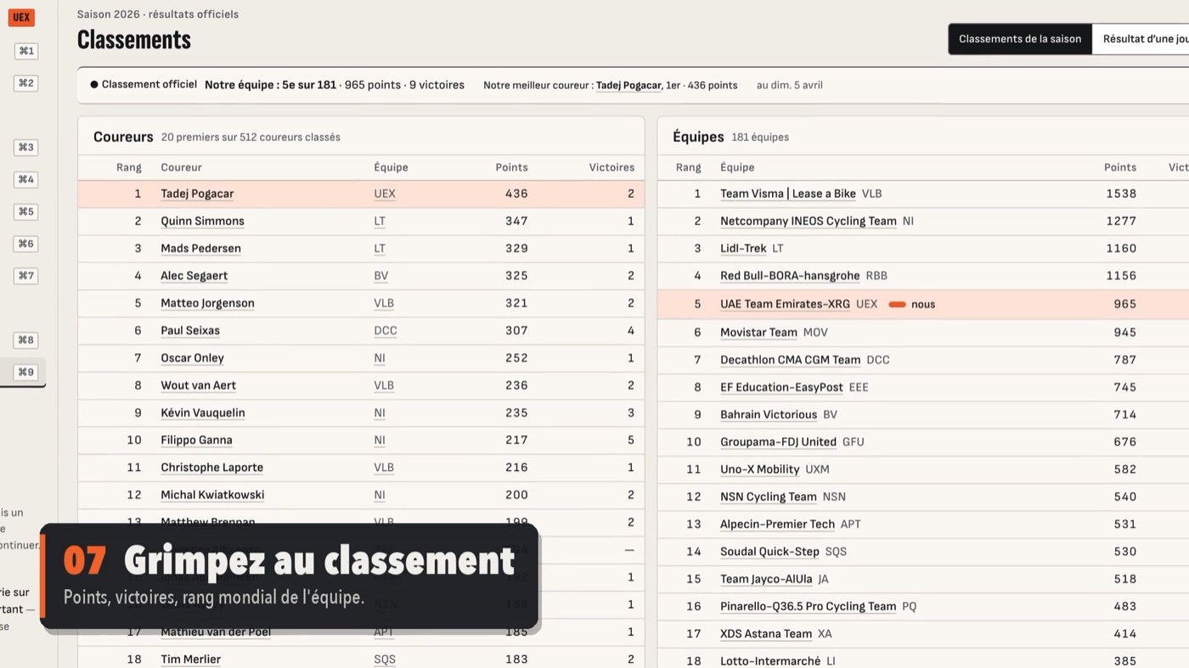This screenshot has width=1189, height=668.
Task: Open UAE Team Emirates-XRG team
Action: point(785,304)
